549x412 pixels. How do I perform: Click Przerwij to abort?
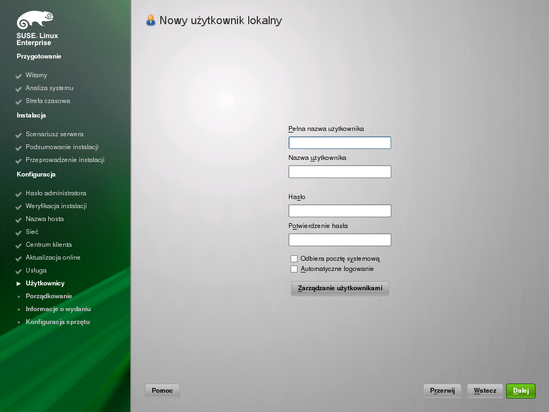pyautogui.click(x=442, y=391)
